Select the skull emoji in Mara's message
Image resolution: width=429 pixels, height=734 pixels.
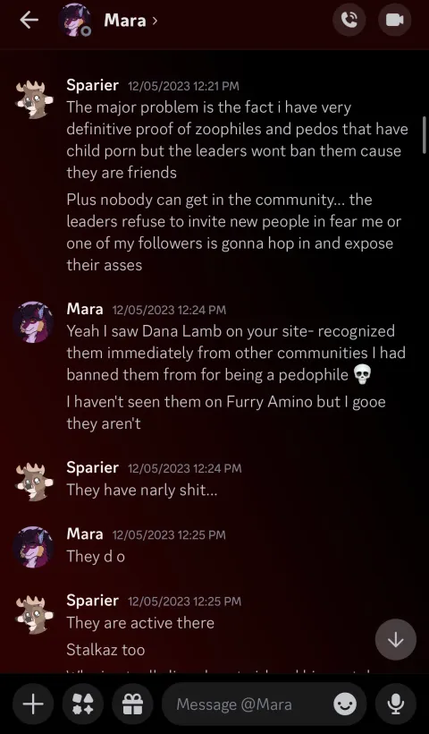(362, 375)
